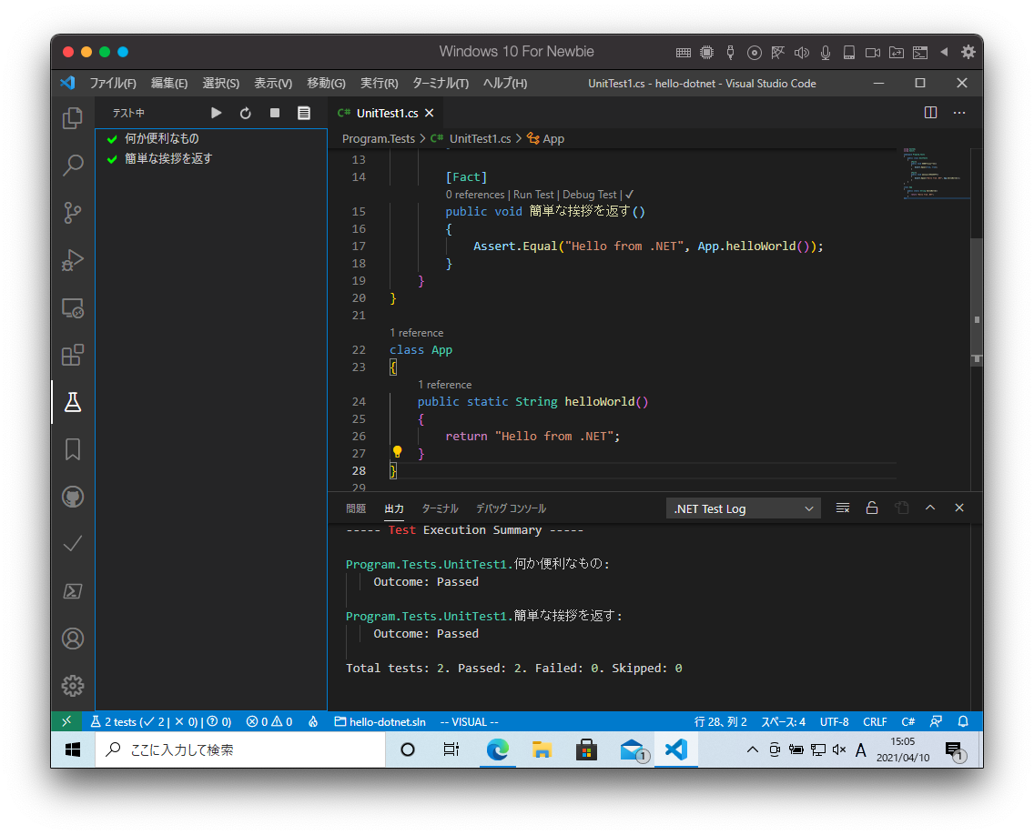
Task: Open the Search view in activity bar
Action: pyautogui.click(x=73, y=166)
